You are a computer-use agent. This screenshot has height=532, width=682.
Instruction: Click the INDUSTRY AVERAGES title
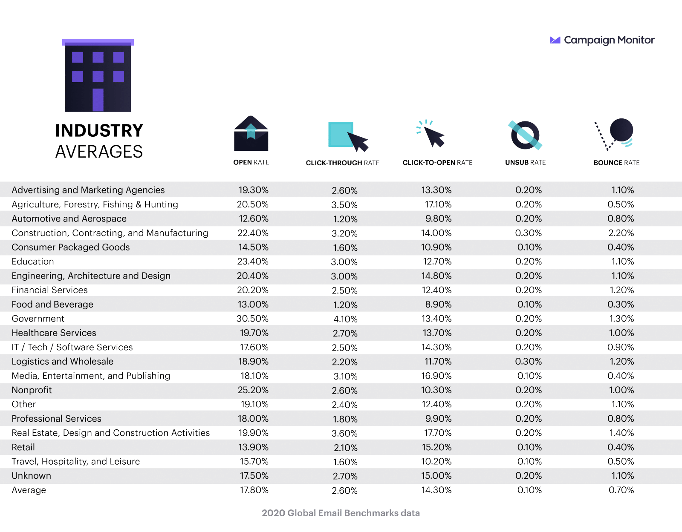pos(99,141)
